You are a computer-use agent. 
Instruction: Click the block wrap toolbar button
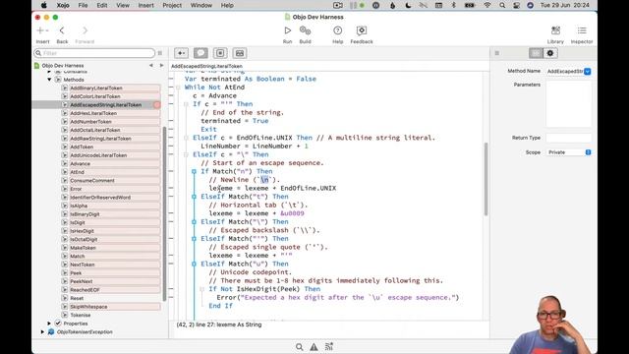pos(240,53)
